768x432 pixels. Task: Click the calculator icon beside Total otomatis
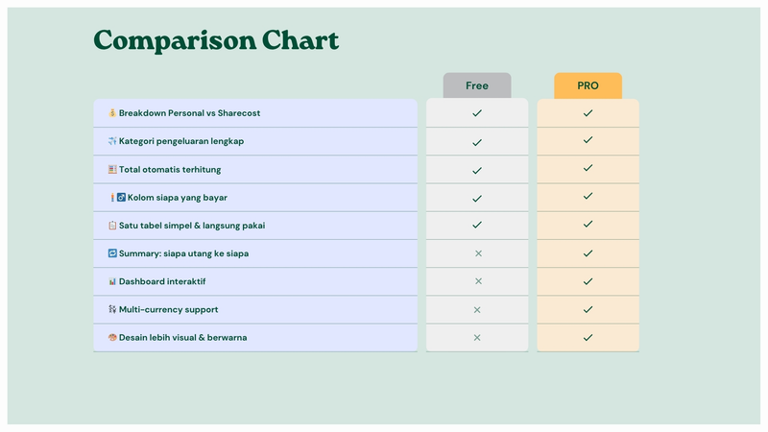pyautogui.click(x=112, y=170)
